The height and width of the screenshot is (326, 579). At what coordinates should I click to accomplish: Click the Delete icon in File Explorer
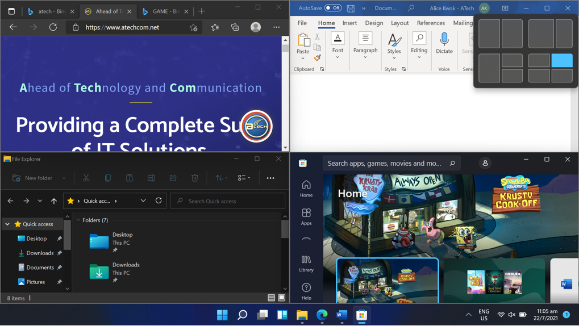click(194, 178)
